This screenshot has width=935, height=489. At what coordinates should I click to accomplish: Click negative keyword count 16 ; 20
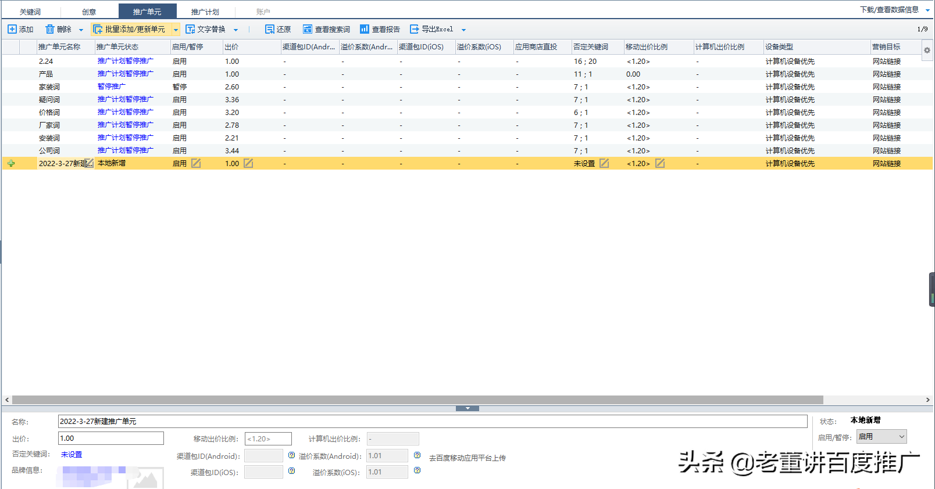tap(585, 62)
